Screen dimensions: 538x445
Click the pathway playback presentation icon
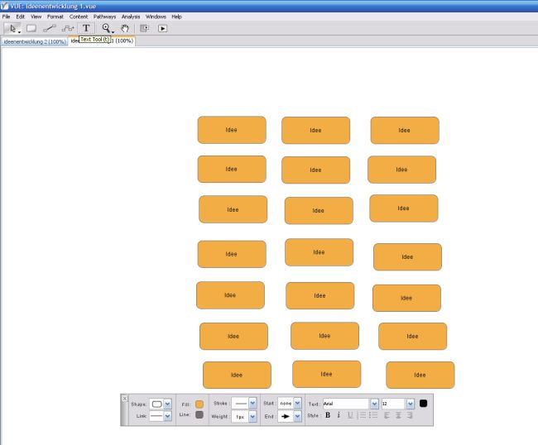162,28
